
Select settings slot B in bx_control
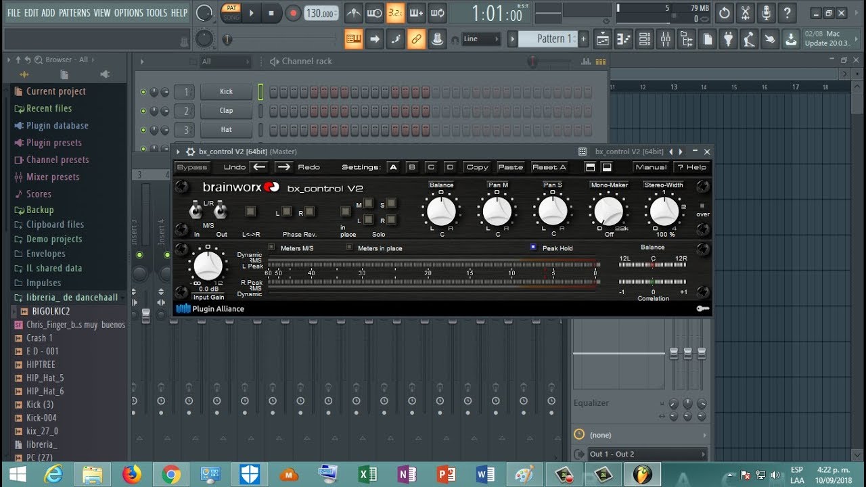coord(412,167)
